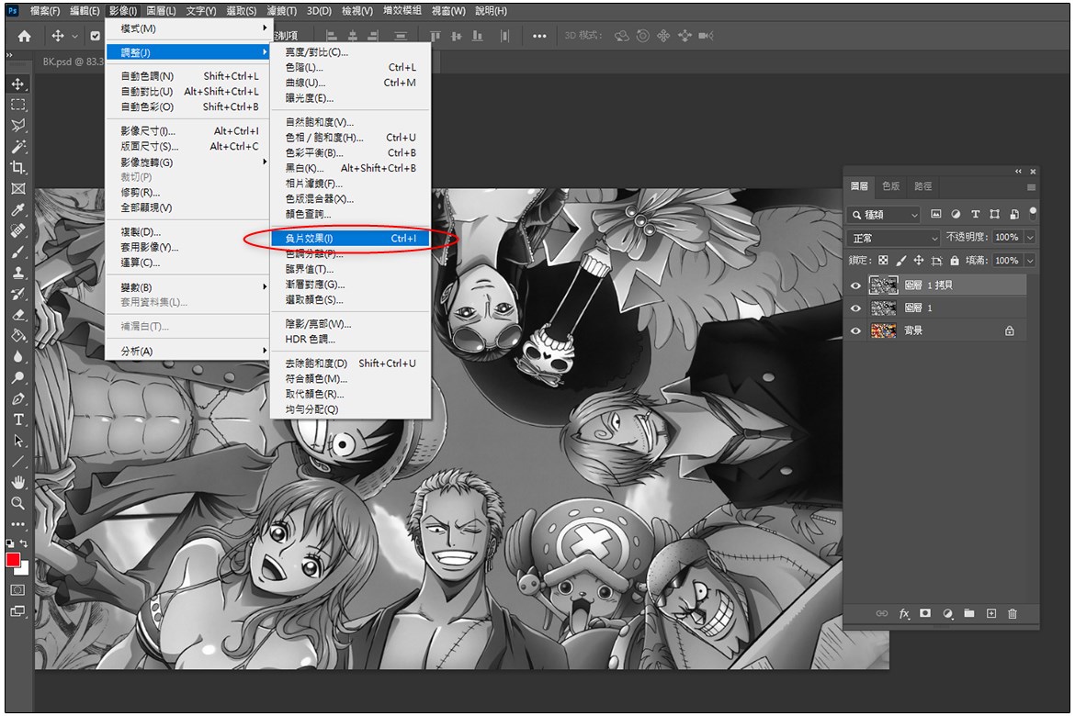Select the Eraser tool
Viewport: 1075px width, 716px height.
[x=17, y=315]
